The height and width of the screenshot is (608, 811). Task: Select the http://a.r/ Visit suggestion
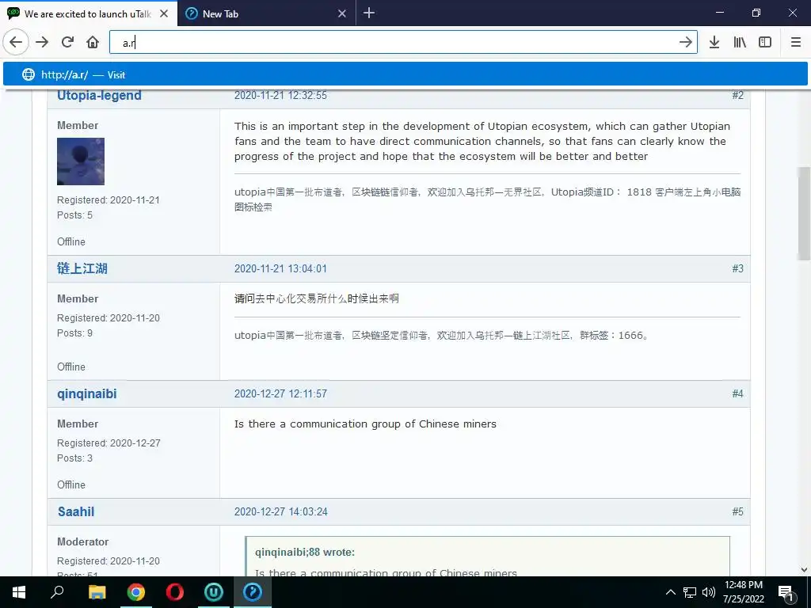(405, 74)
